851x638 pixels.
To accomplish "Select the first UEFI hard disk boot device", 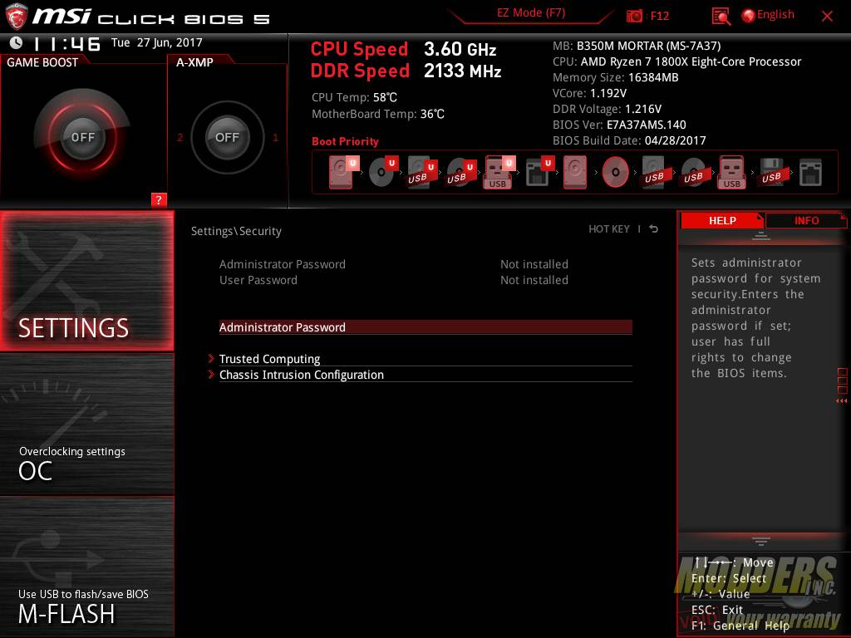I will coord(343,172).
